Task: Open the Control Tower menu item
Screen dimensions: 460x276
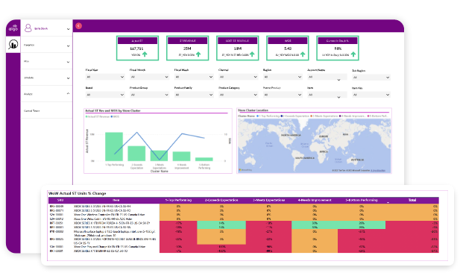Action: click(47, 110)
